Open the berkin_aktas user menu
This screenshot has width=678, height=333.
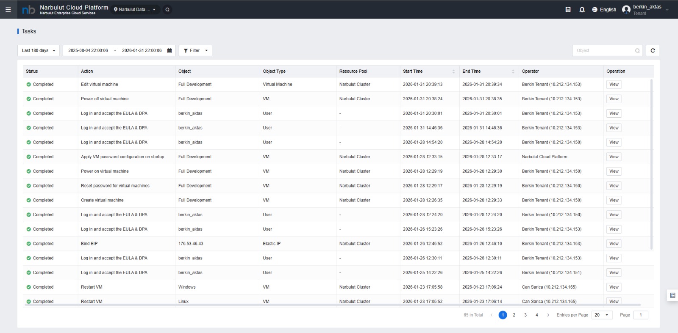click(645, 9)
